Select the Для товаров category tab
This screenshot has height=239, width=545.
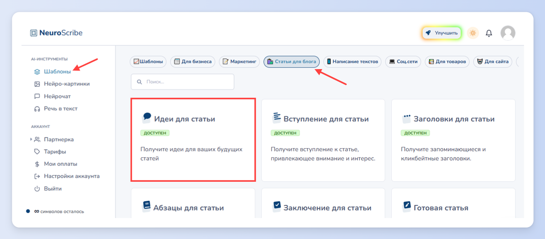click(x=447, y=61)
